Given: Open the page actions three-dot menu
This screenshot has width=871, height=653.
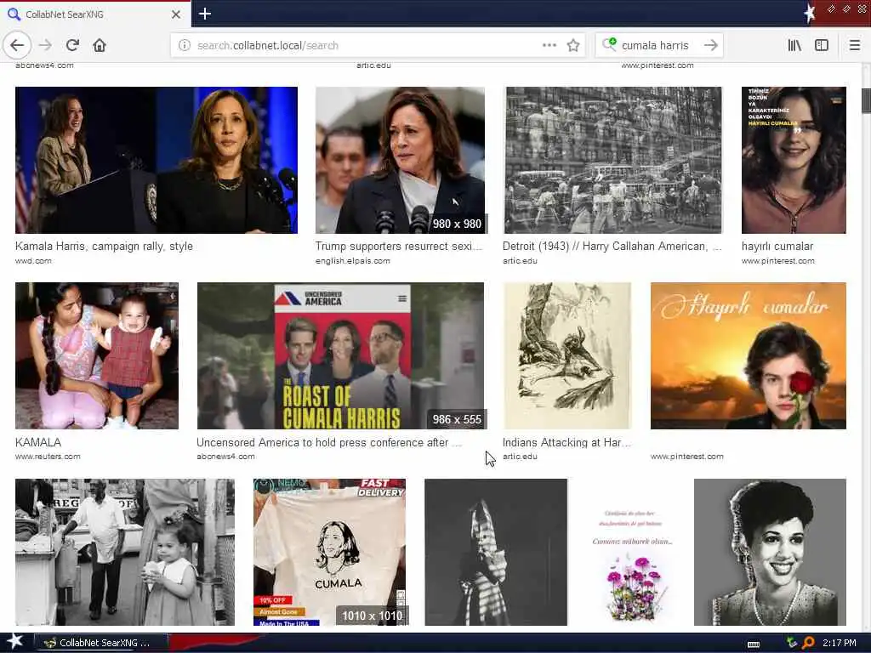Looking at the screenshot, I should (549, 46).
